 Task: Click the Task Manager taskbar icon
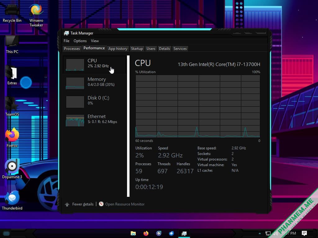[x=184, y=233]
